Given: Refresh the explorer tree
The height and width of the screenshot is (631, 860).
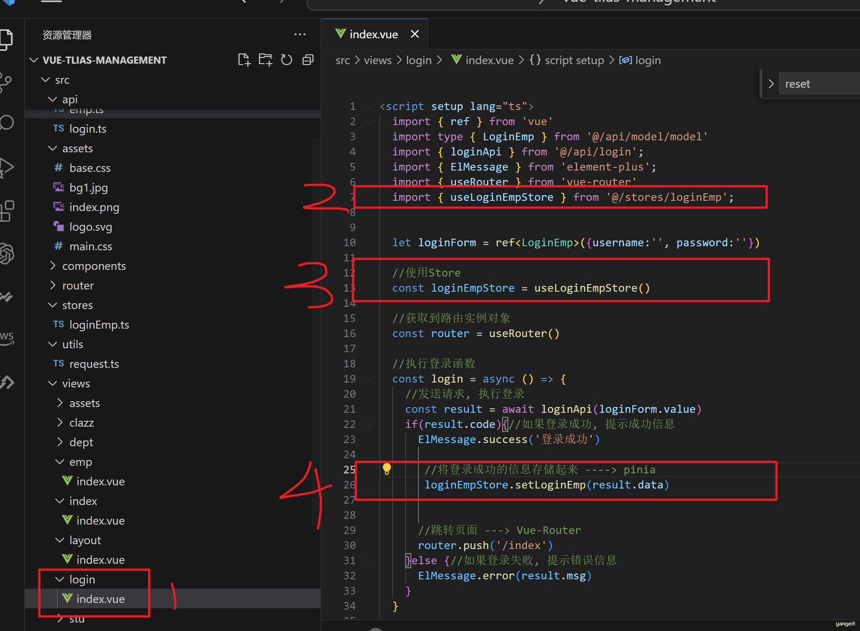Looking at the screenshot, I should [x=287, y=60].
